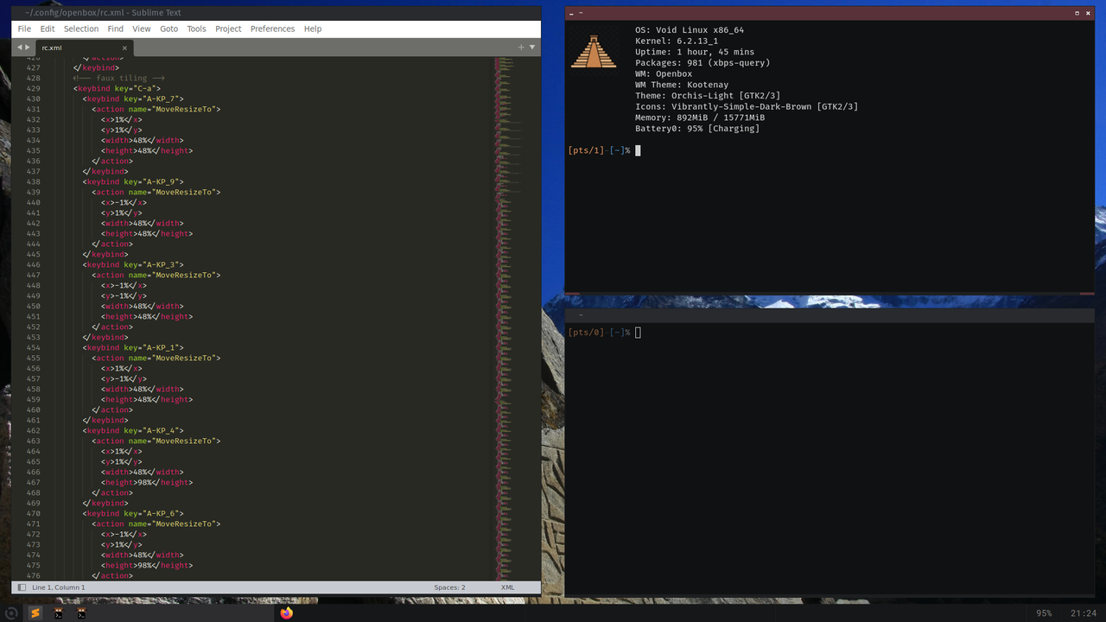1106x622 pixels.
Task: Go to next tab with right arrow
Action: (28, 48)
